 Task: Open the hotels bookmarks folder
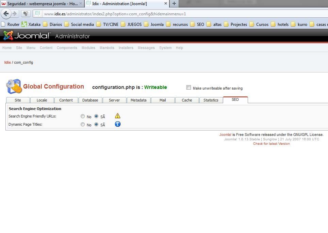pos(280,24)
